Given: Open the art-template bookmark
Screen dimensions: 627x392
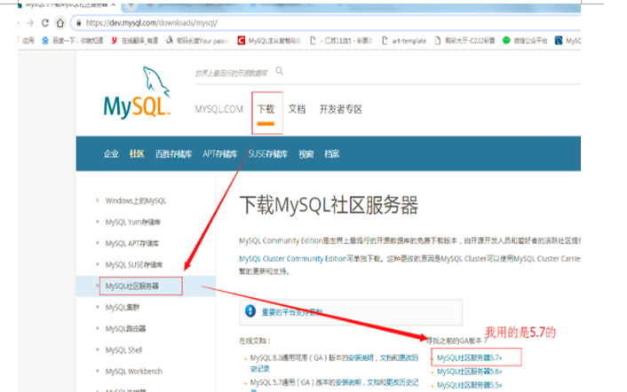Looking at the screenshot, I should 404,41.
